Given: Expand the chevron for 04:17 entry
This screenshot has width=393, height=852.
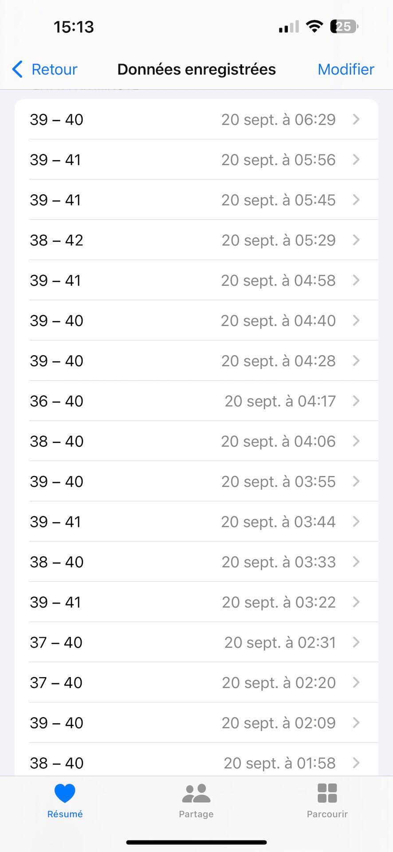Looking at the screenshot, I should (x=356, y=401).
